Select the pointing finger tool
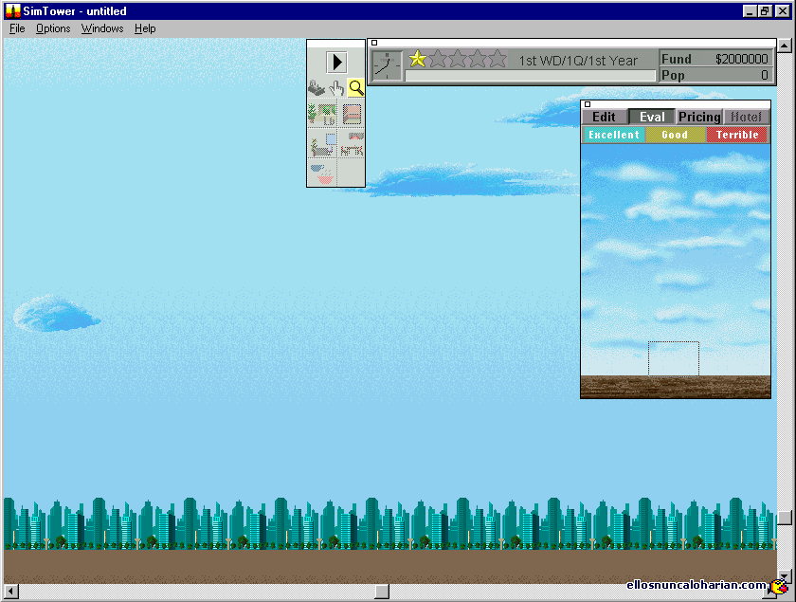The width and height of the screenshot is (796, 602). click(336, 88)
